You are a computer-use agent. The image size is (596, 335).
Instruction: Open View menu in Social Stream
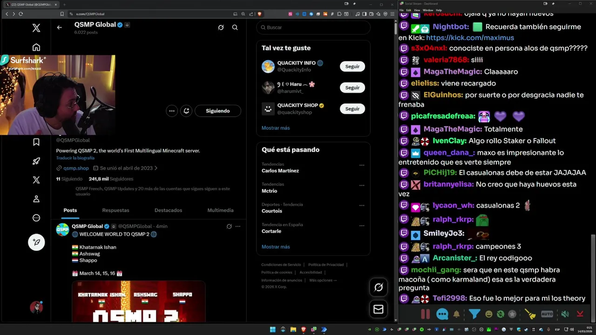point(417,10)
